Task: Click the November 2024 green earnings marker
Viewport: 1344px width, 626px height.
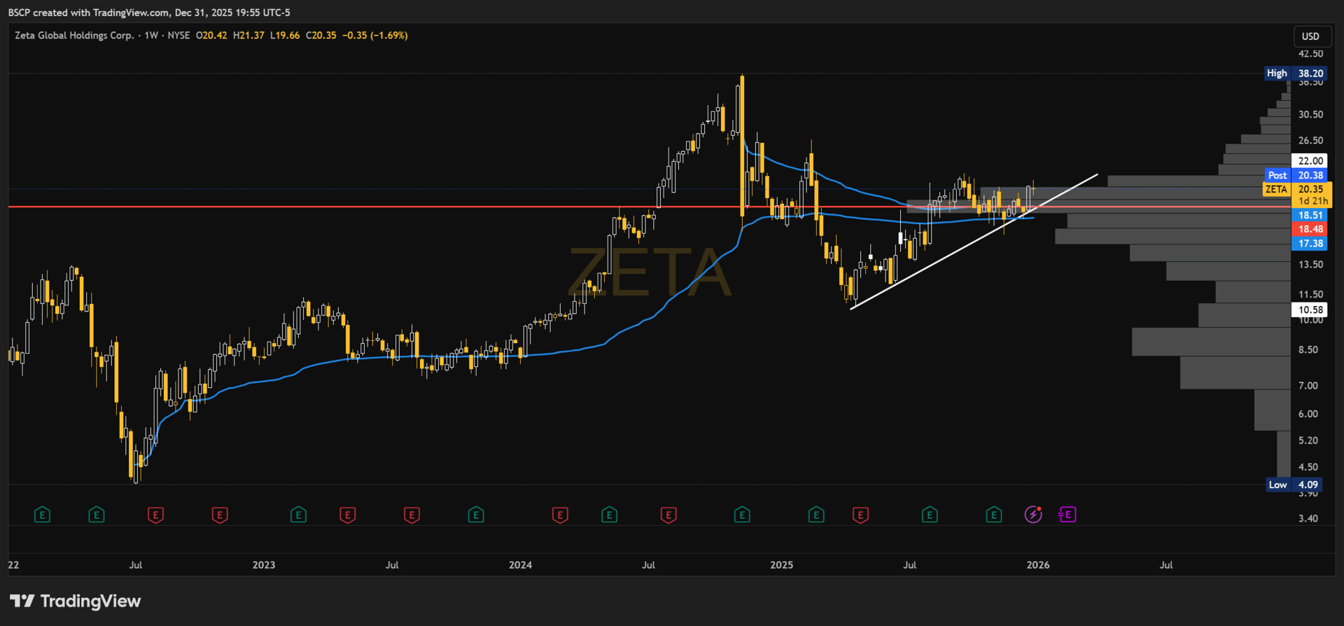Action: coord(742,515)
